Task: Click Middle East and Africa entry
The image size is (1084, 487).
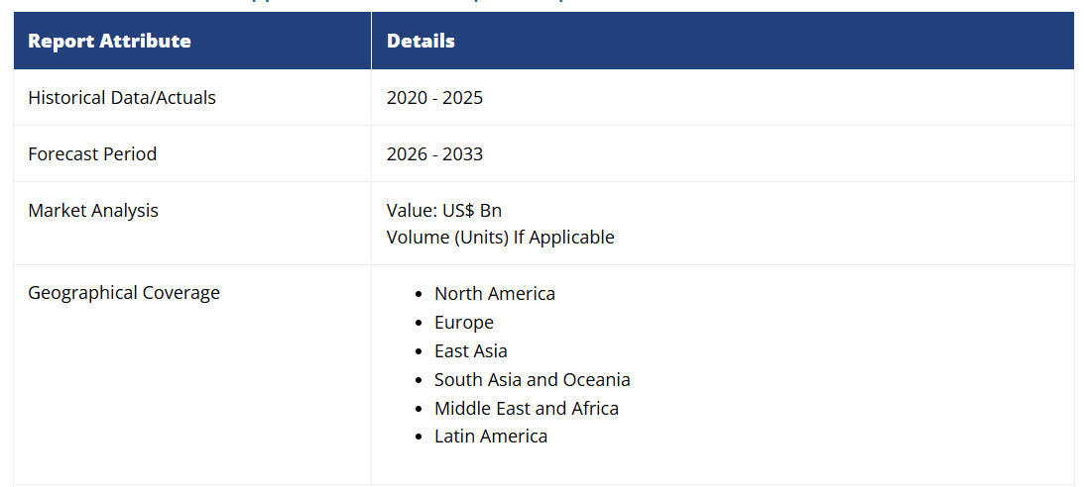Action: (527, 409)
